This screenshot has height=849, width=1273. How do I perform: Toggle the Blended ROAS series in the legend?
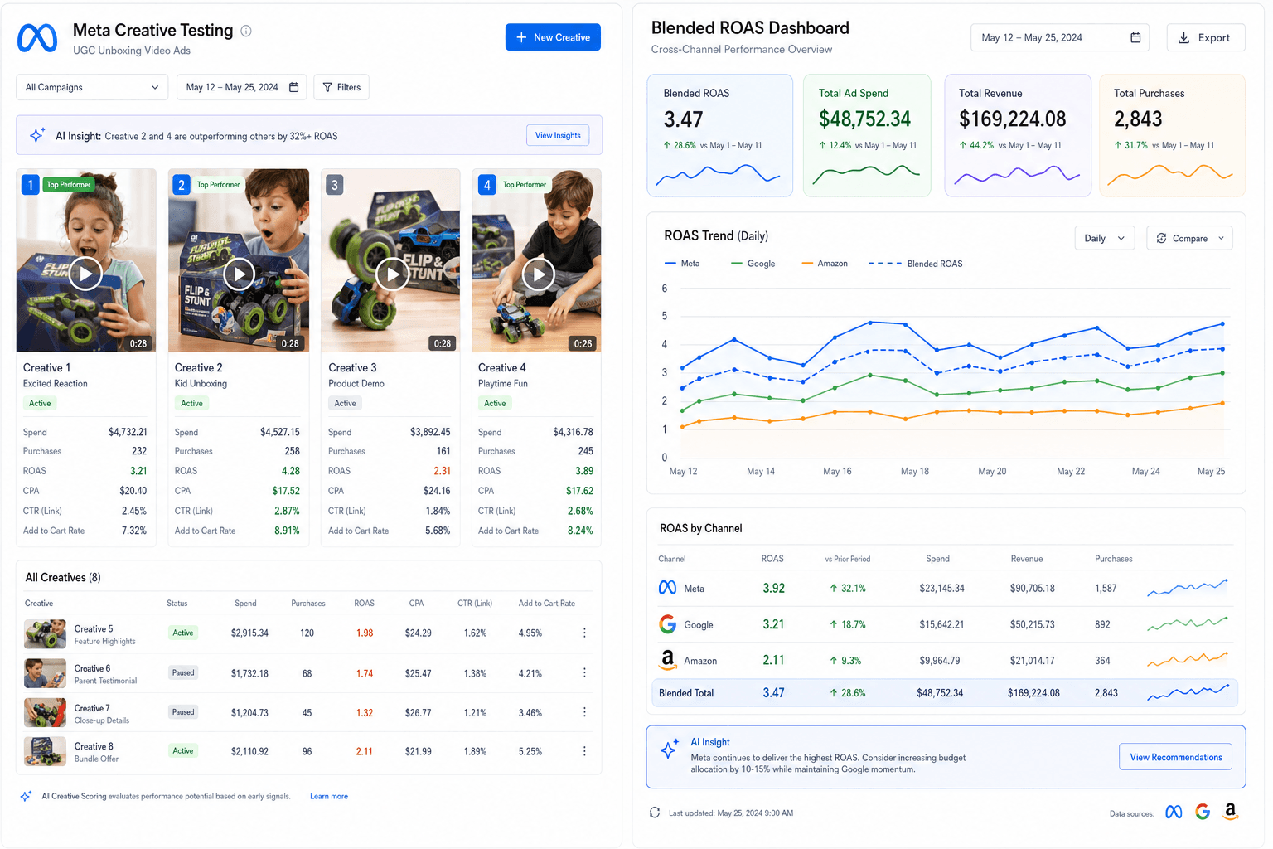(x=916, y=264)
